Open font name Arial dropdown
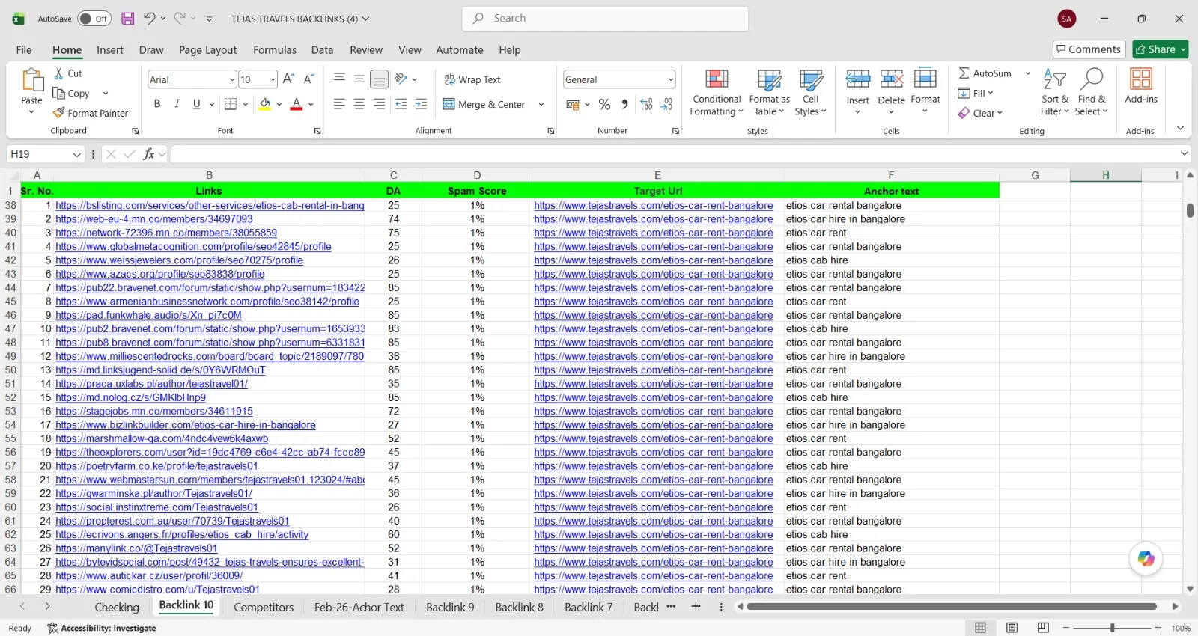Viewport: 1198px width, 636px height. tap(232, 79)
